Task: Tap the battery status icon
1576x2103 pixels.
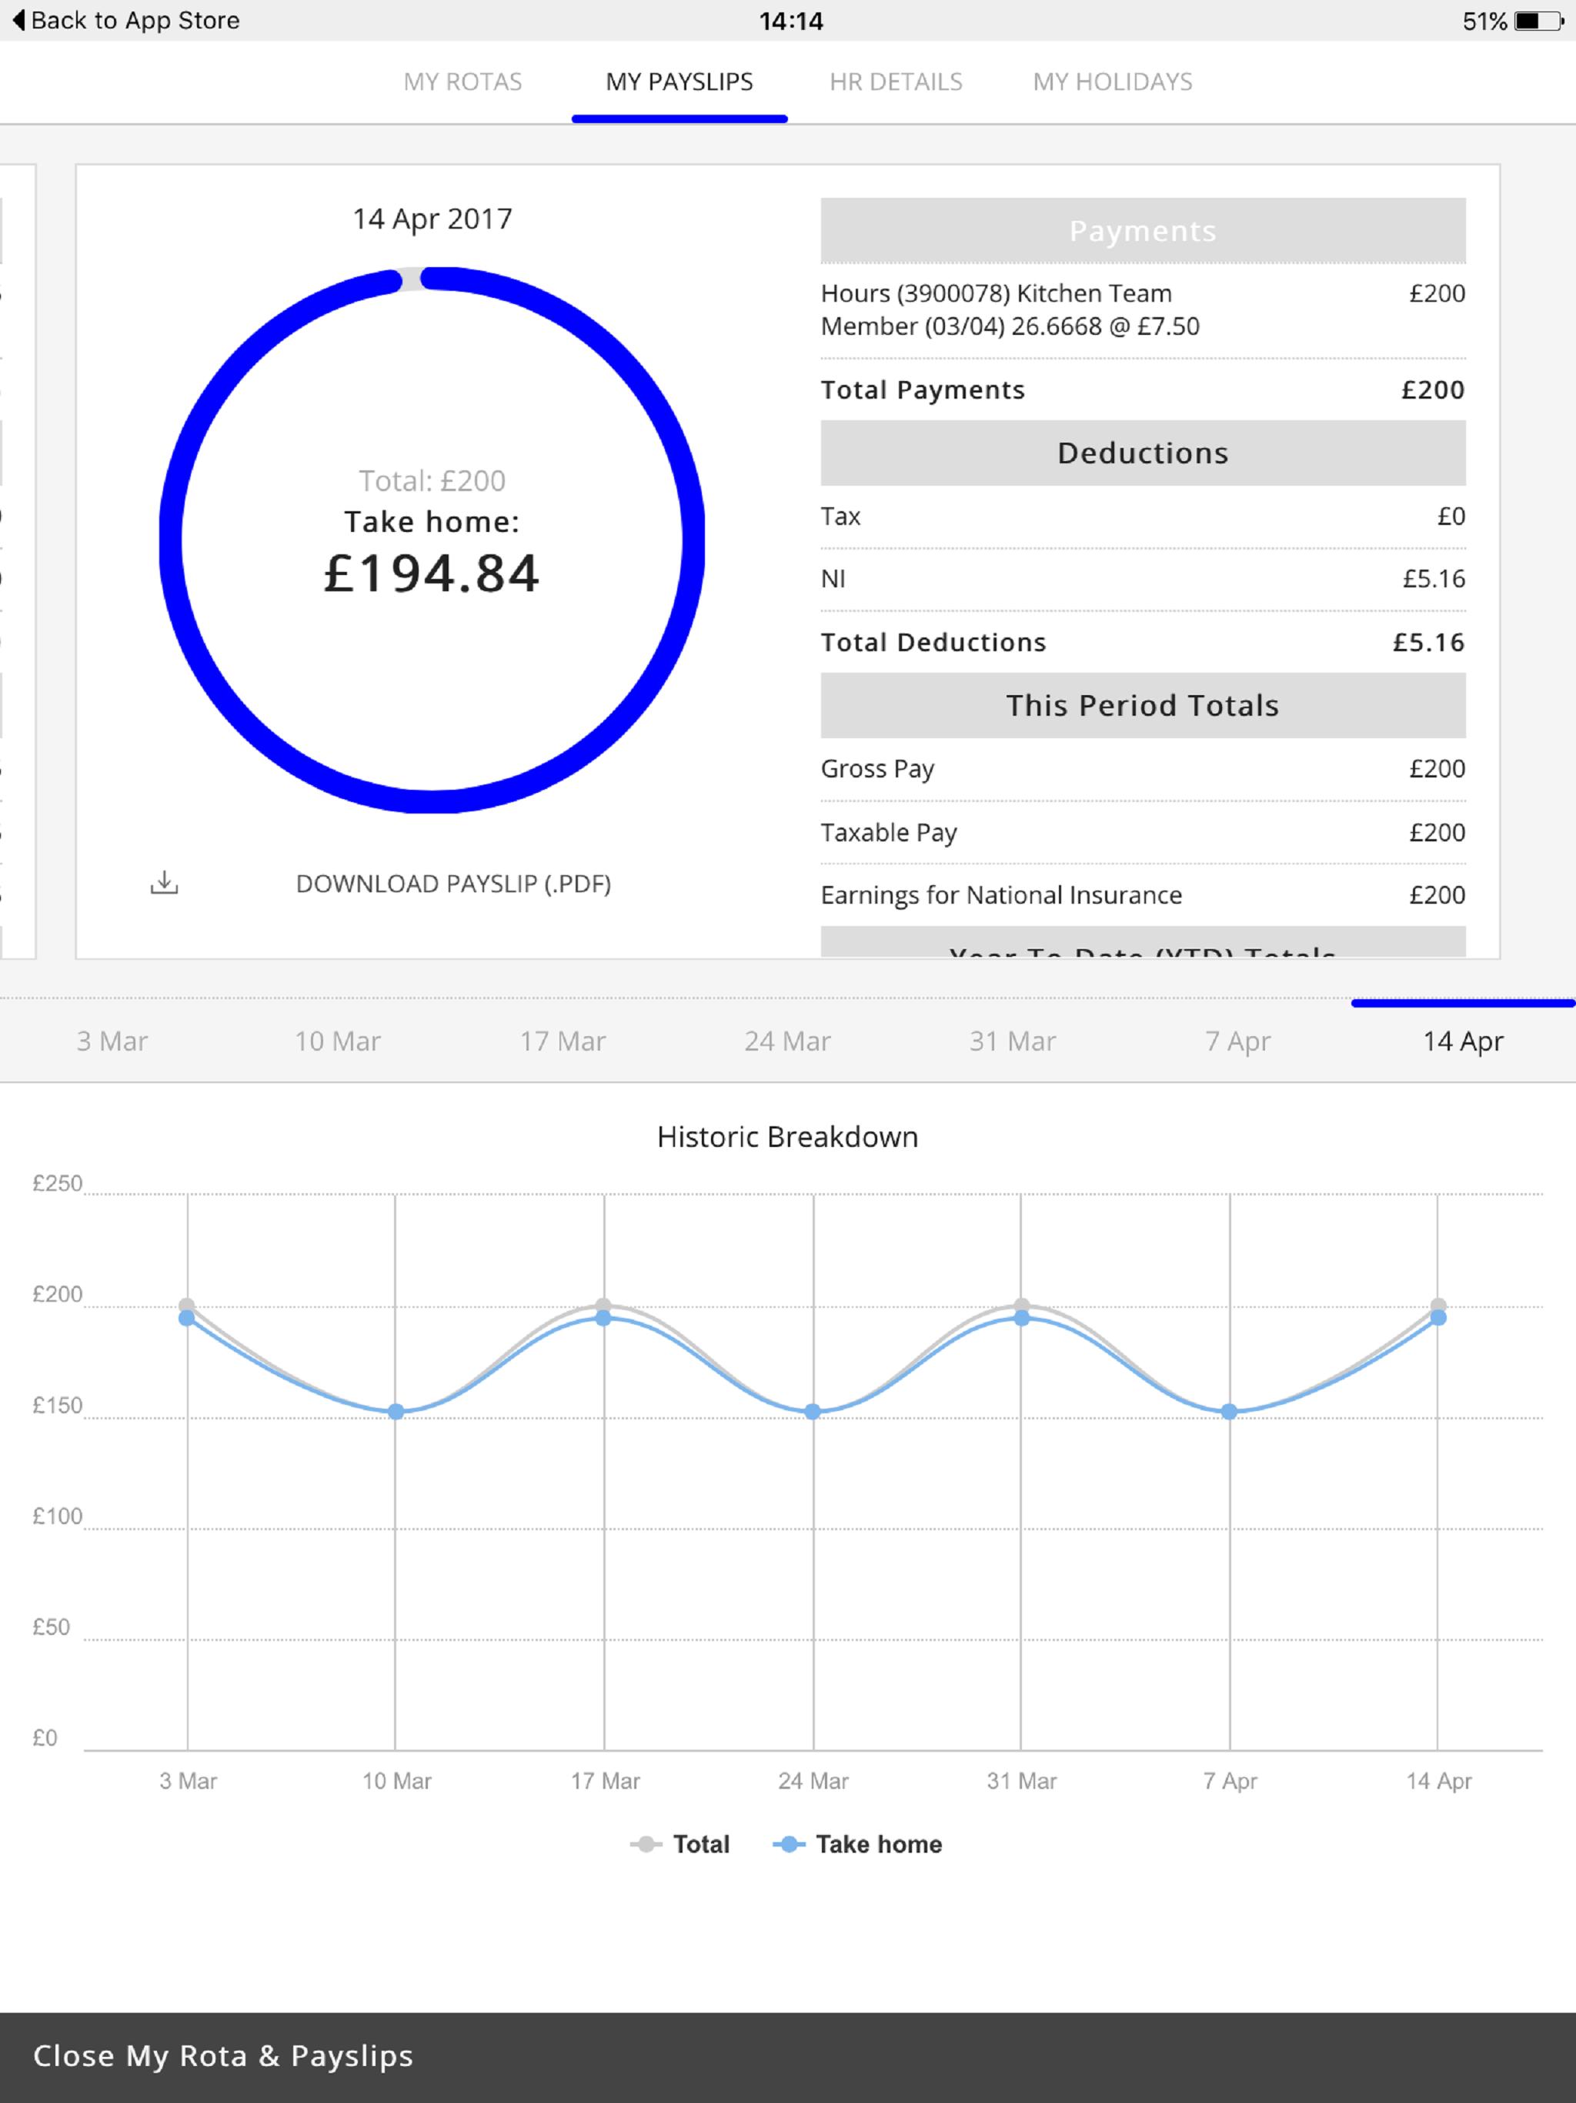Action: (1539, 21)
